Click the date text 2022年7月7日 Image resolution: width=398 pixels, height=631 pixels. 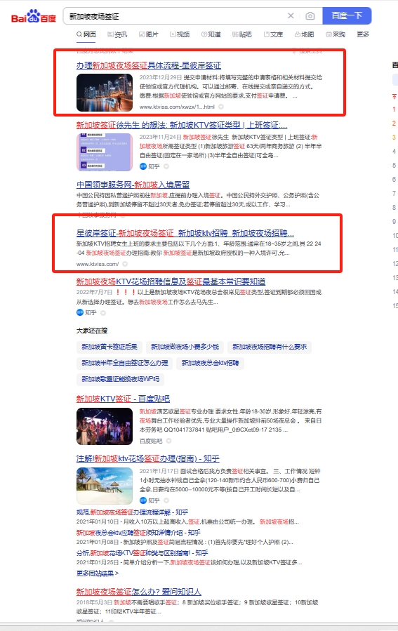[x=94, y=292]
